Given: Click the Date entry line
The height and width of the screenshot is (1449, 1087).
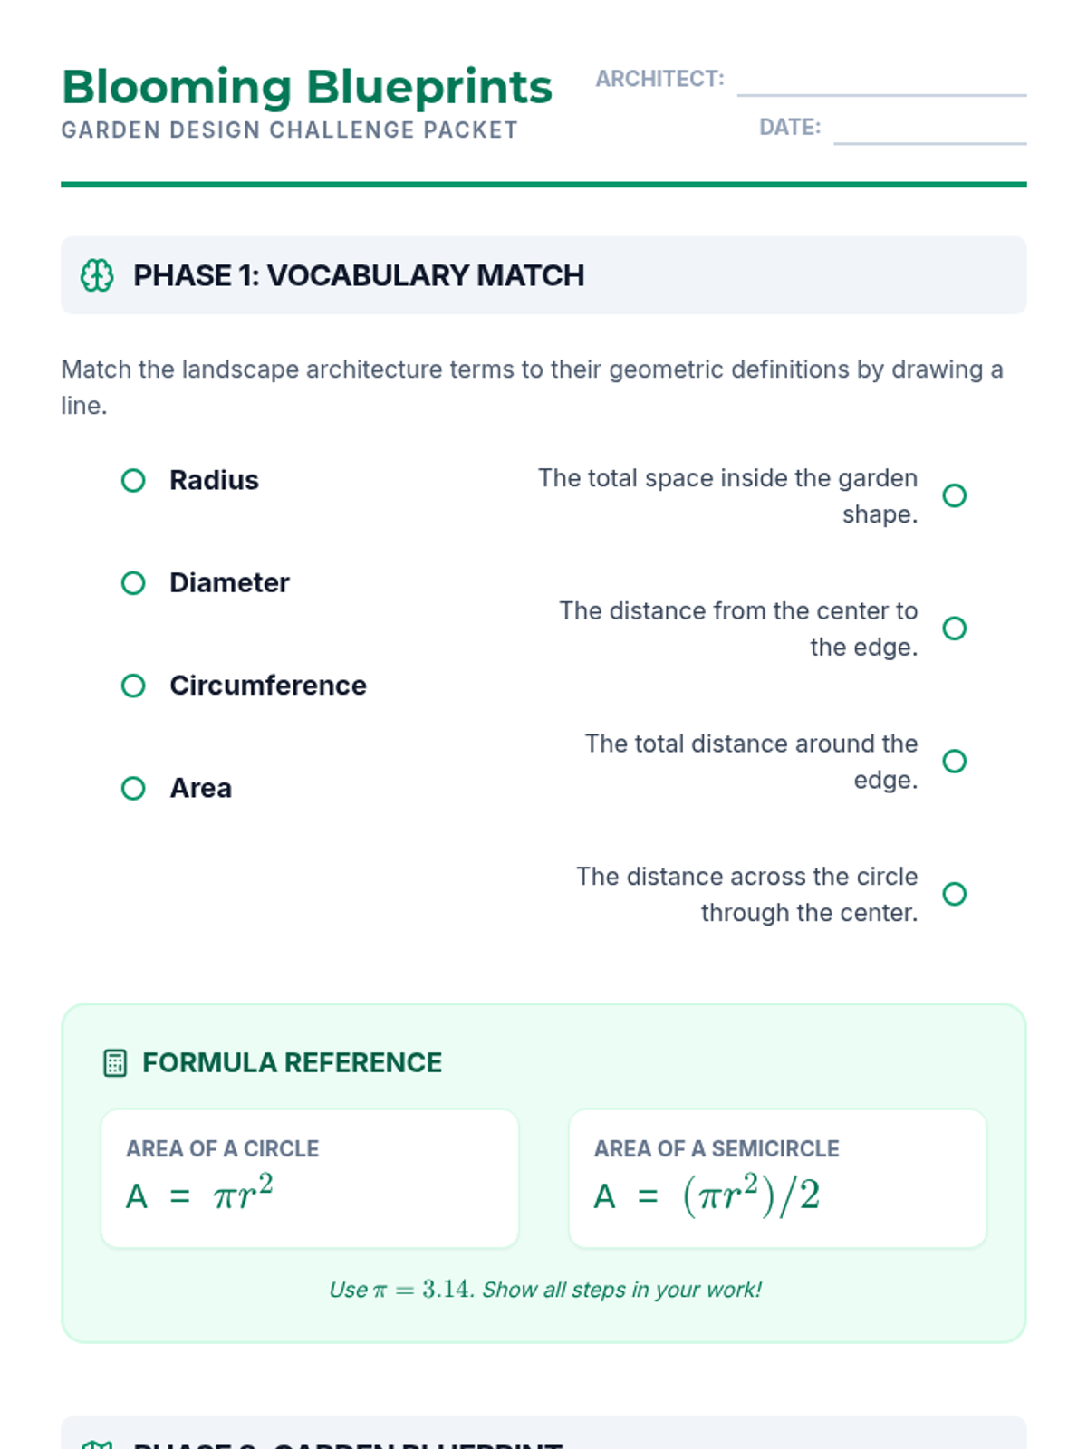Looking at the screenshot, I should pyautogui.click(x=929, y=131).
